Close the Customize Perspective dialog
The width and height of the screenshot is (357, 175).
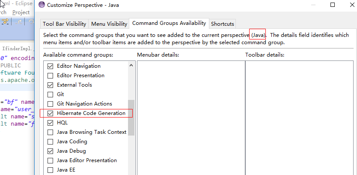click(352, 5)
